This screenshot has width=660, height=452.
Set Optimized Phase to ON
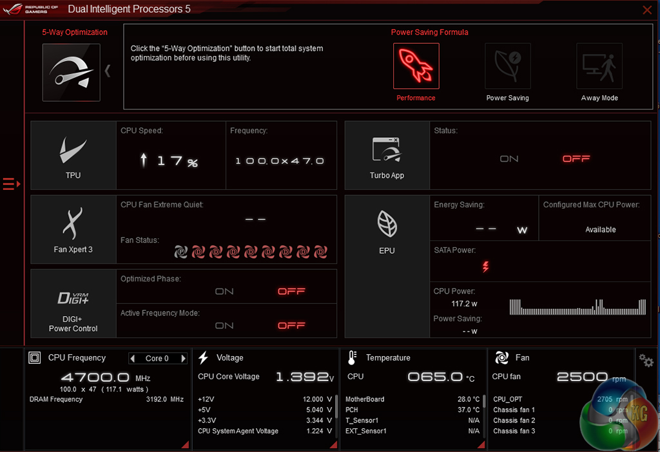[224, 292]
